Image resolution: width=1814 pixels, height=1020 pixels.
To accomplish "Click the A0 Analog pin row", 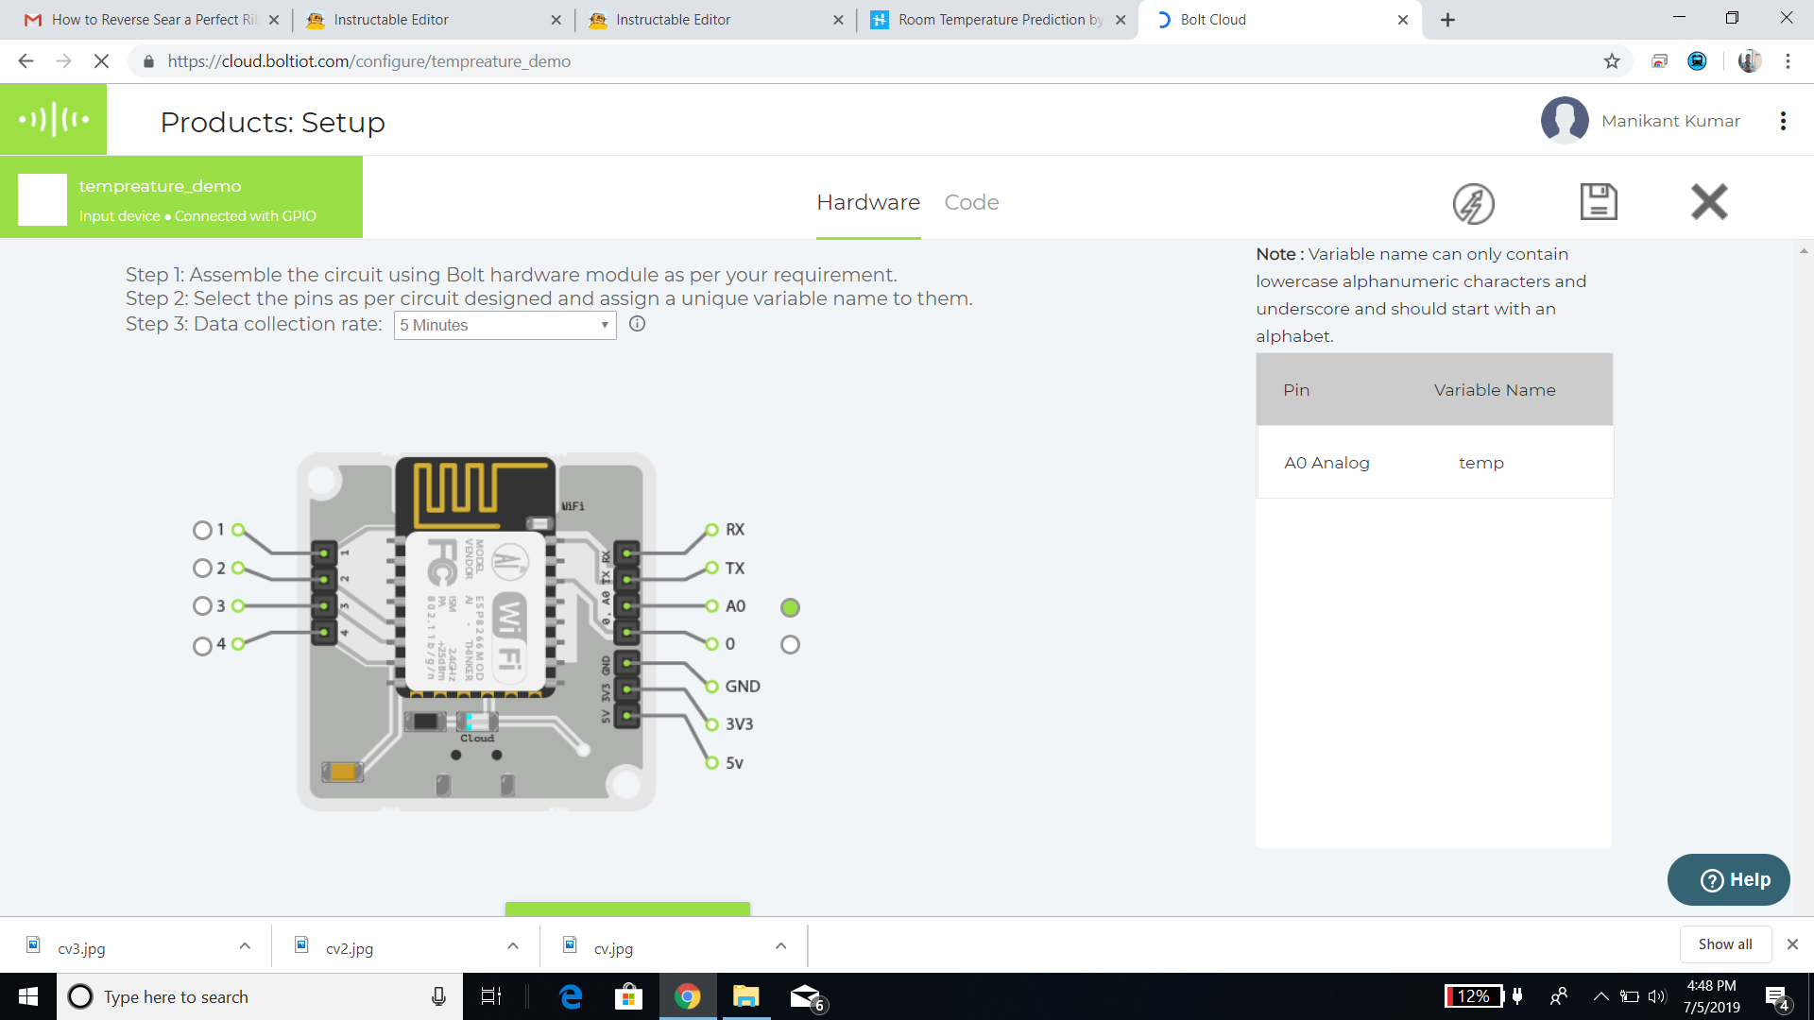I will point(1434,463).
